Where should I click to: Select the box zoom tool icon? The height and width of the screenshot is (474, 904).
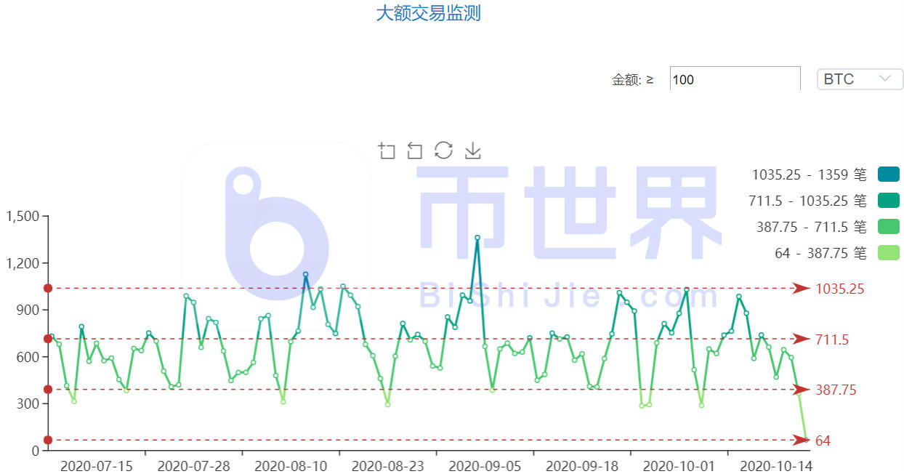[386, 150]
